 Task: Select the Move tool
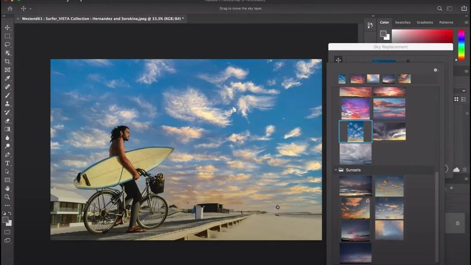(x=7, y=28)
